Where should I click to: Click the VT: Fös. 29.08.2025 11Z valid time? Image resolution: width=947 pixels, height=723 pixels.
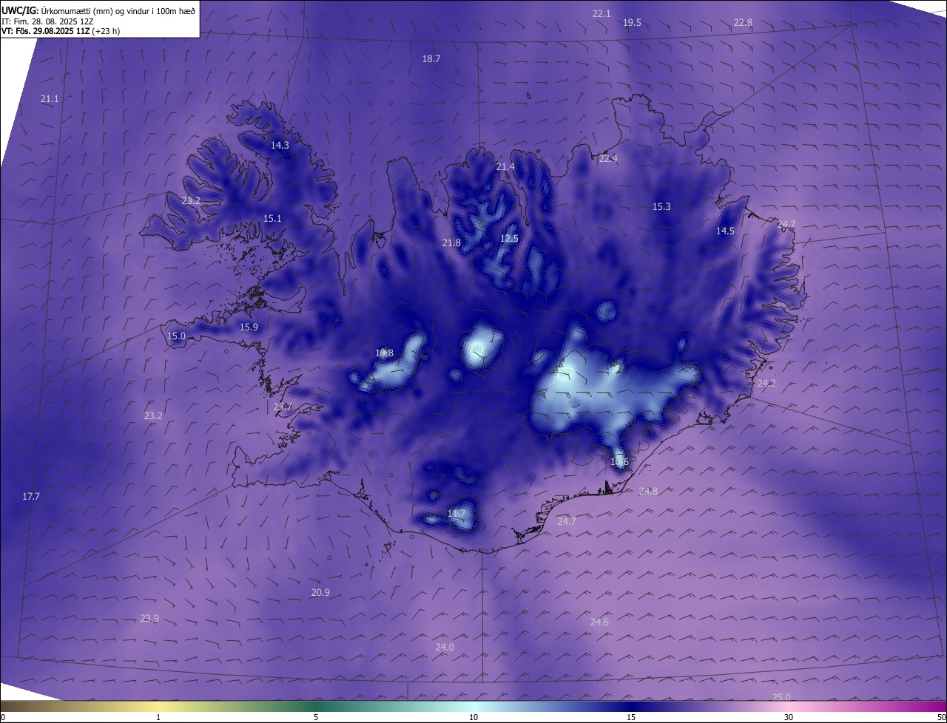click(x=61, y=31)
